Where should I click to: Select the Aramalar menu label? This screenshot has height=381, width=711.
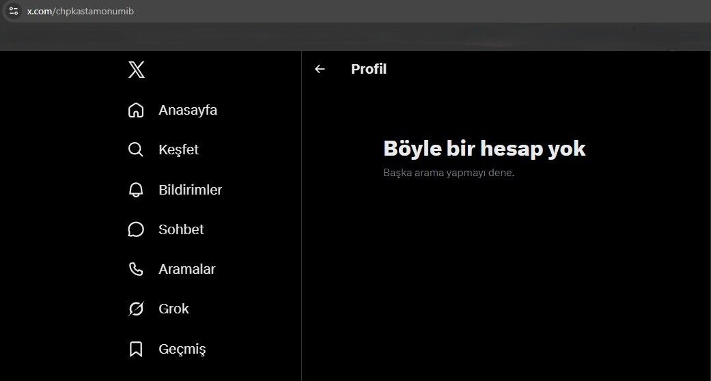coord(187,269)
